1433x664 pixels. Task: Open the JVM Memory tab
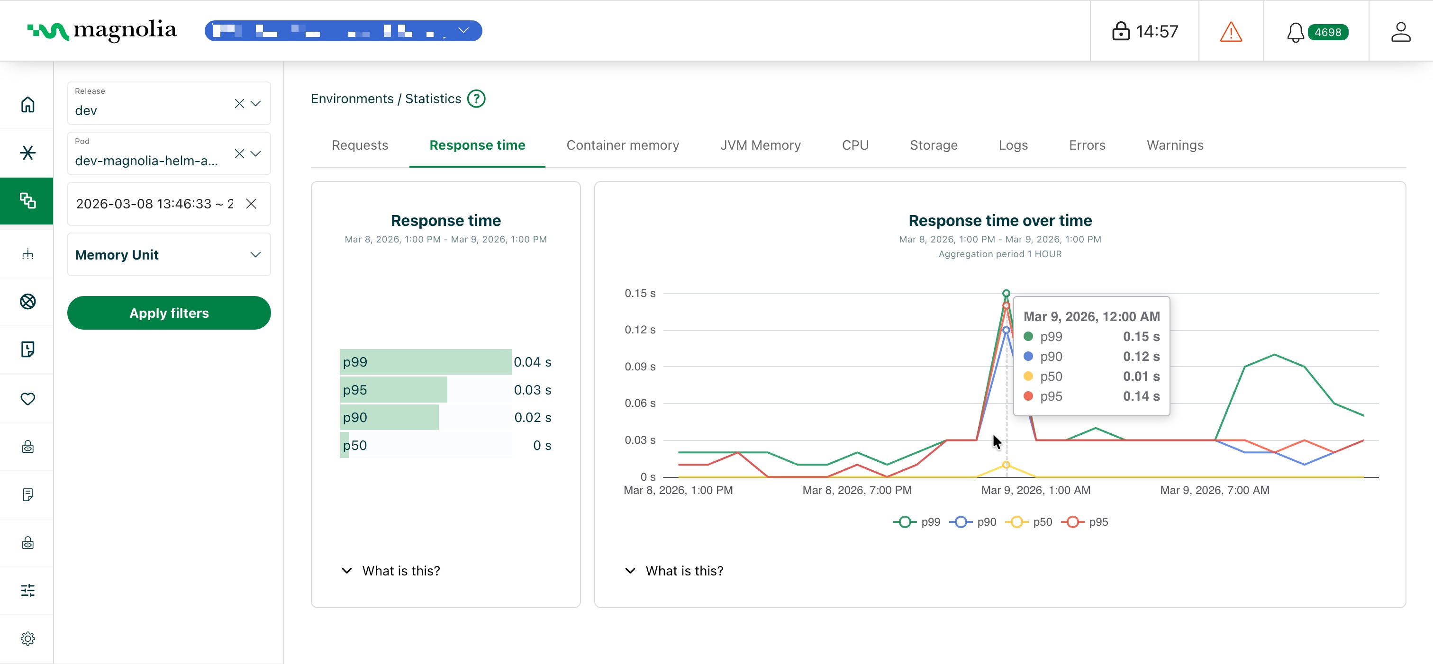point(761,145)
